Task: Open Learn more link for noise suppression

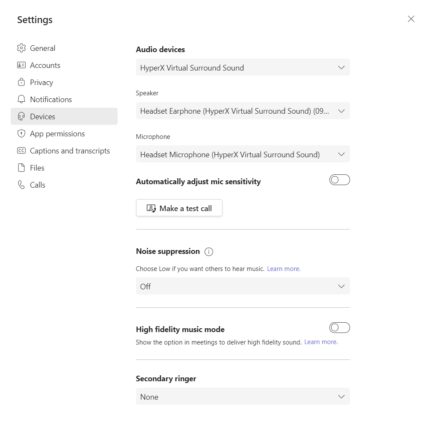Action: click(284, 269)
